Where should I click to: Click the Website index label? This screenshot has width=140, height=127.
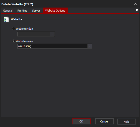pos(25,29)
